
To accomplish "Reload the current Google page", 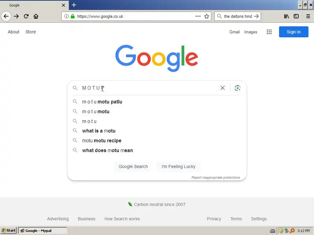I will click(26, 16).
